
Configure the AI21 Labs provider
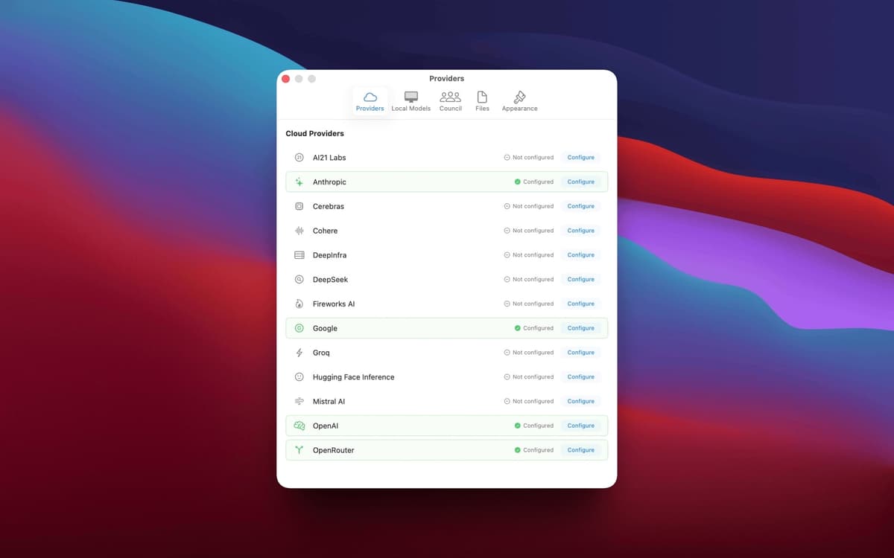(580, 158)
